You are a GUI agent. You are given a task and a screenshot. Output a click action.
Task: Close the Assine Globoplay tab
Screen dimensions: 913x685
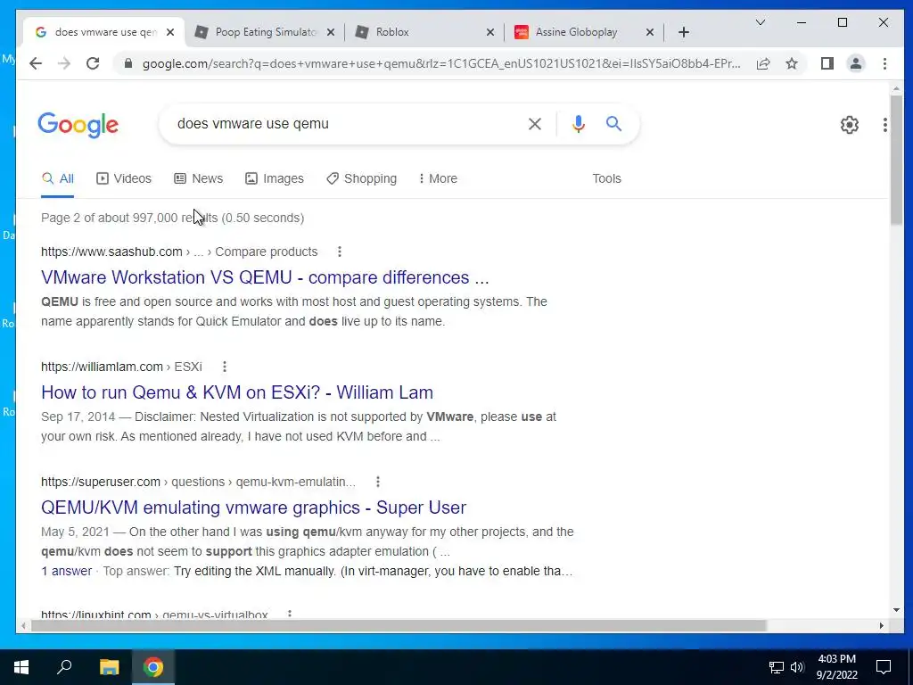pos(650,32)
